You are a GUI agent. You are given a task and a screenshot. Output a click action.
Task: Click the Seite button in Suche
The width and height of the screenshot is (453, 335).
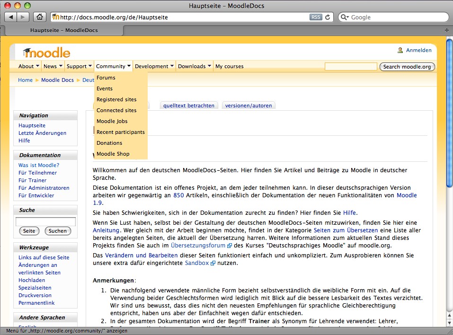click(29, 231)
